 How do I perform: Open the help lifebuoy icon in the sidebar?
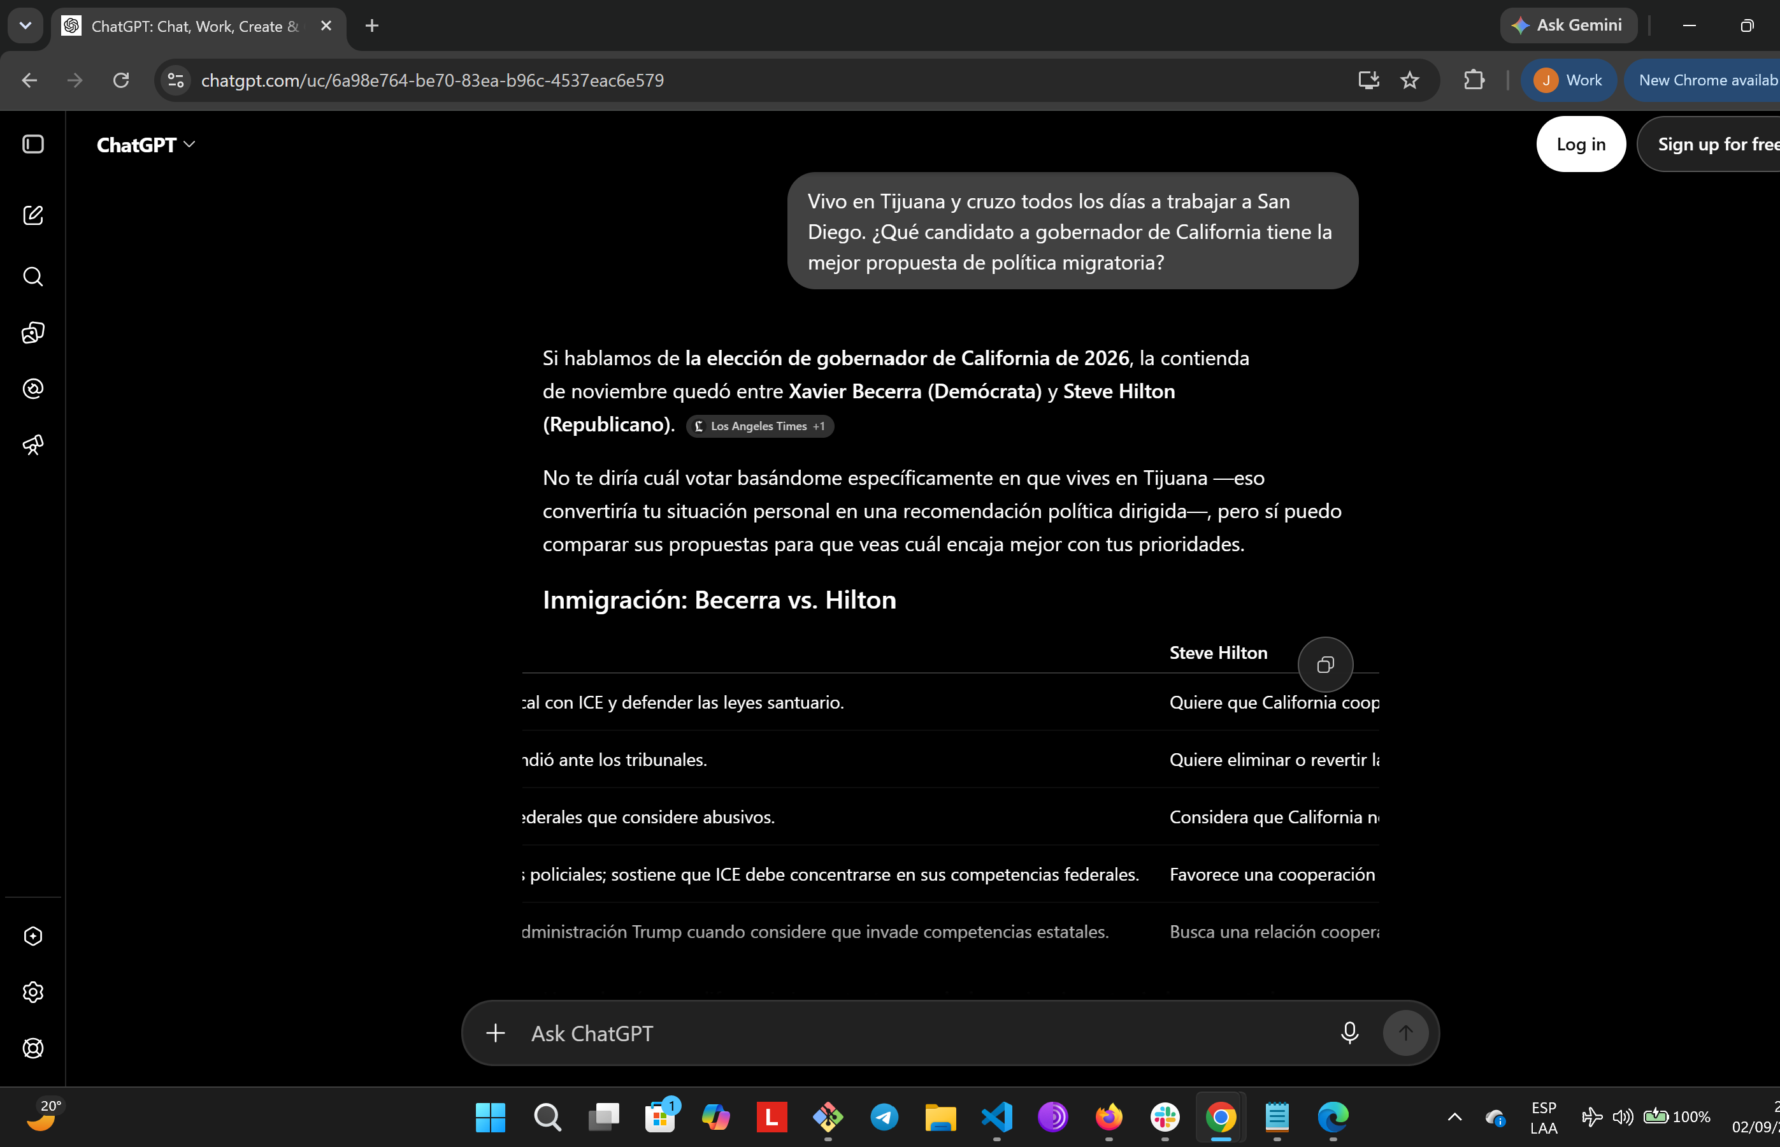click(32, 1048)
